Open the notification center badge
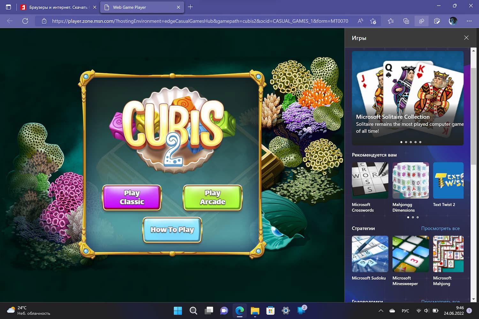Image resolution: width=479 pixels, height=319 pixels. [469, 310]
